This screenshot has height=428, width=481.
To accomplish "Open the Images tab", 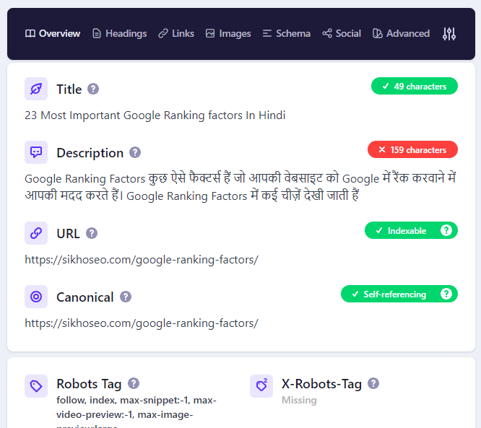I will tap(228, 33).
